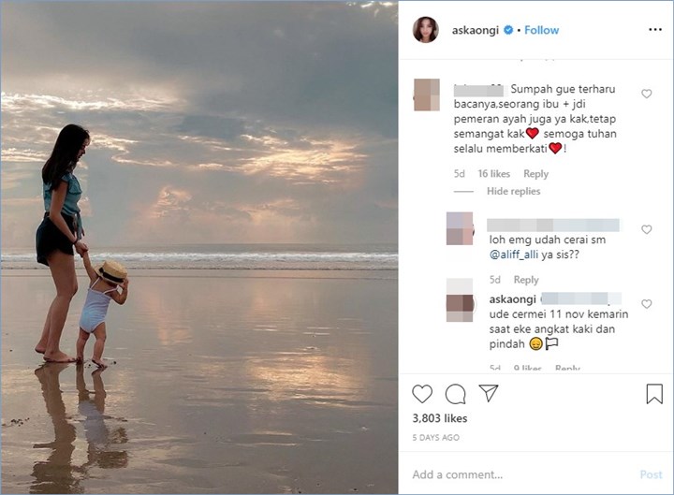Save post with bookmark icon
The height and width of the screenshot is (495, 674).
[654, 394]
